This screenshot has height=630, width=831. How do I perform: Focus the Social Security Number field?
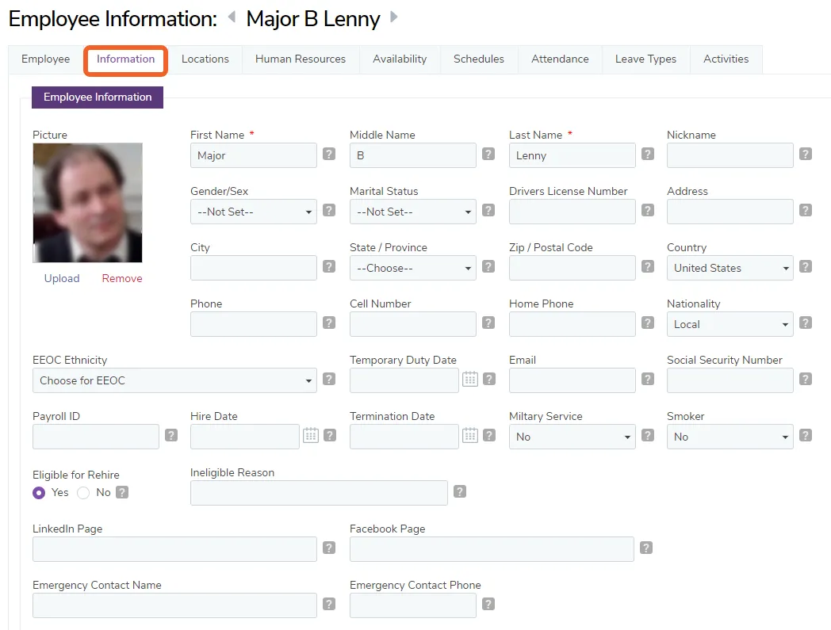(730, 380)
